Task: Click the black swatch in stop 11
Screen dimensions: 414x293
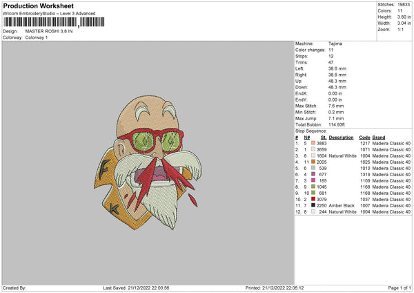Action: coord(313,205)
